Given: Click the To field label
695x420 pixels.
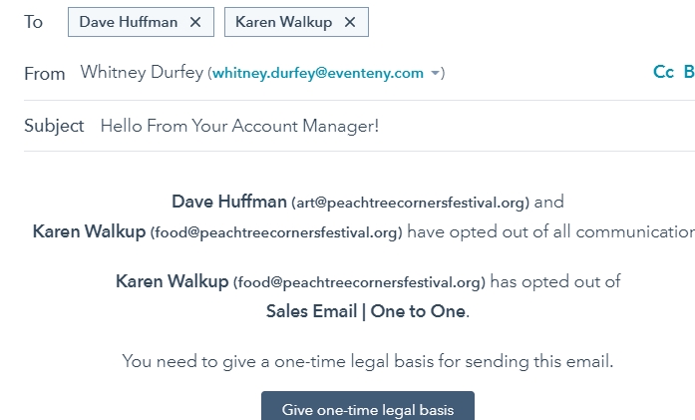Looking at the screenshot, I should (34, 22).
